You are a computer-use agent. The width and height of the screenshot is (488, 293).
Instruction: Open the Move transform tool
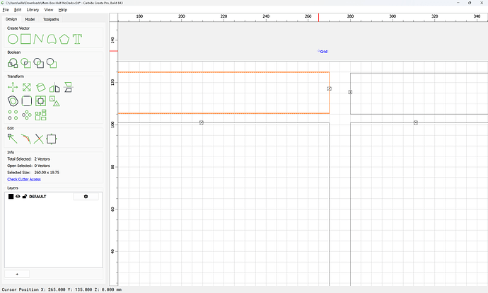coord(13,87)
